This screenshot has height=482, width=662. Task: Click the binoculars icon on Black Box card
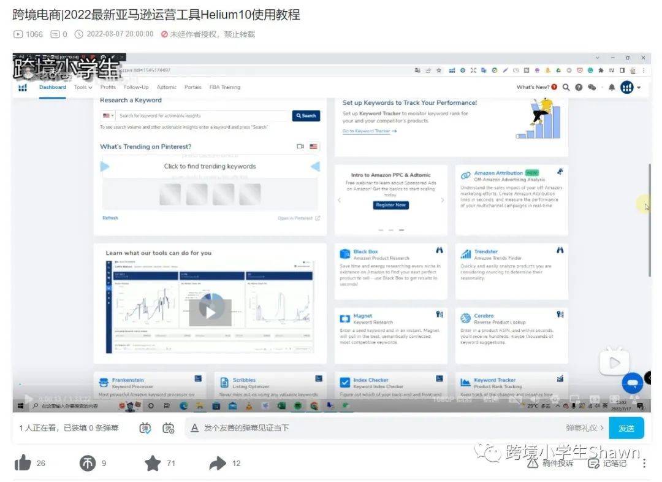click(x=439, y=250)
